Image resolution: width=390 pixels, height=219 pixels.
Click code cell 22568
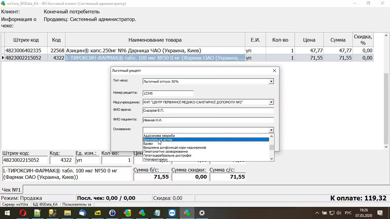pyautogui.click(x=56, y=50)
